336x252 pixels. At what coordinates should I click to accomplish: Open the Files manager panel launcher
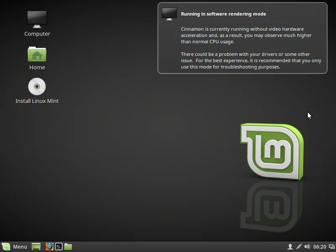click(68, 247)
